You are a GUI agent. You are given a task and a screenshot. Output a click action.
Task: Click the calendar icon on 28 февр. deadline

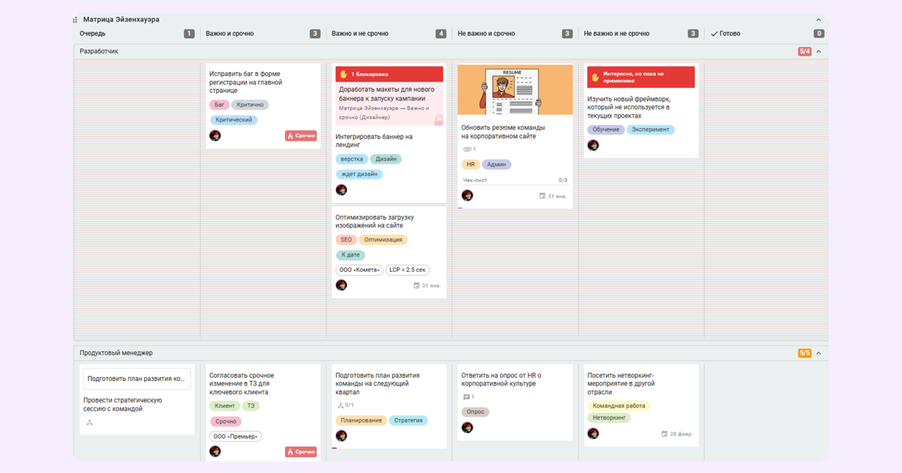(x=664, y=434)
